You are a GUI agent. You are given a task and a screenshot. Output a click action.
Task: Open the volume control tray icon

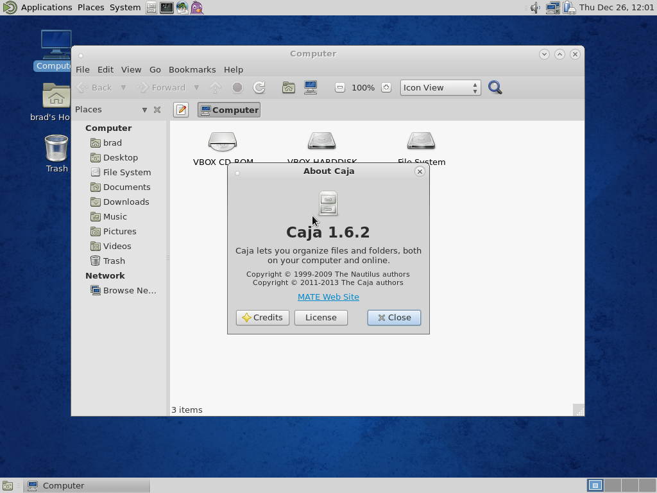point(535,8)
